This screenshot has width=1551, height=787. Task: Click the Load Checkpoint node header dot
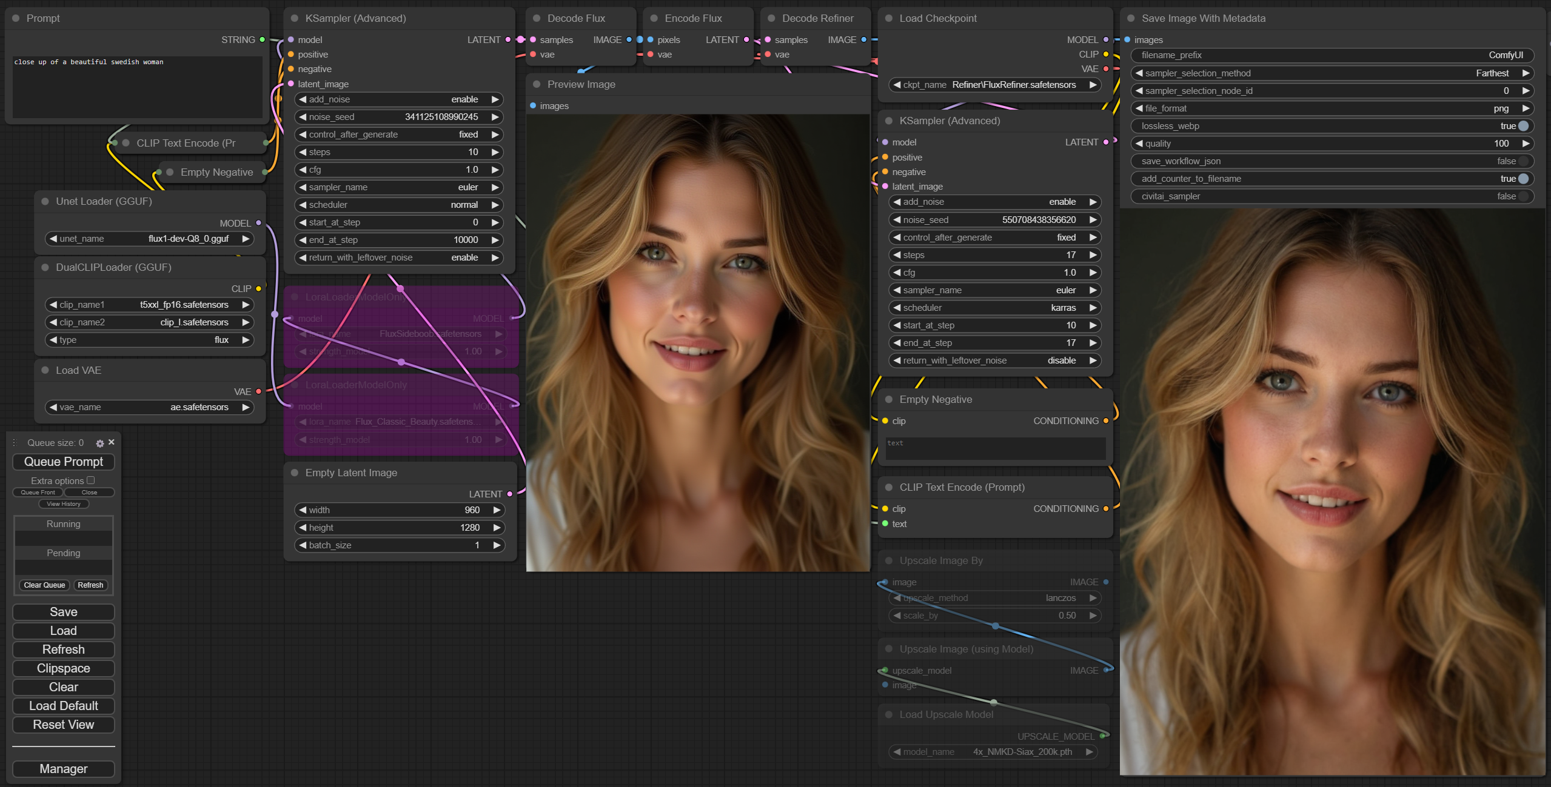click(x=889, y=18)
